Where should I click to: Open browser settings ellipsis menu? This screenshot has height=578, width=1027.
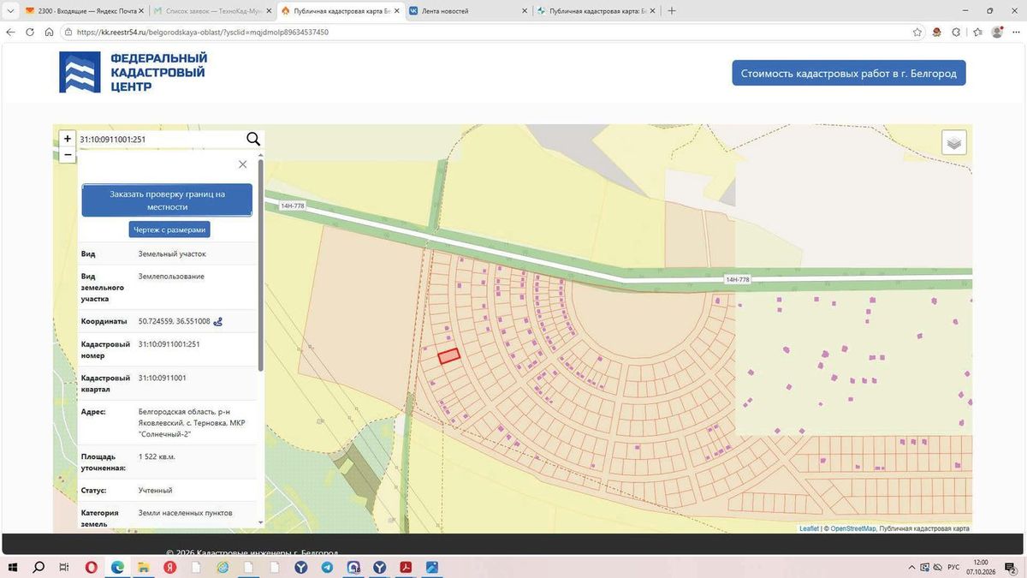[1015, 32]
